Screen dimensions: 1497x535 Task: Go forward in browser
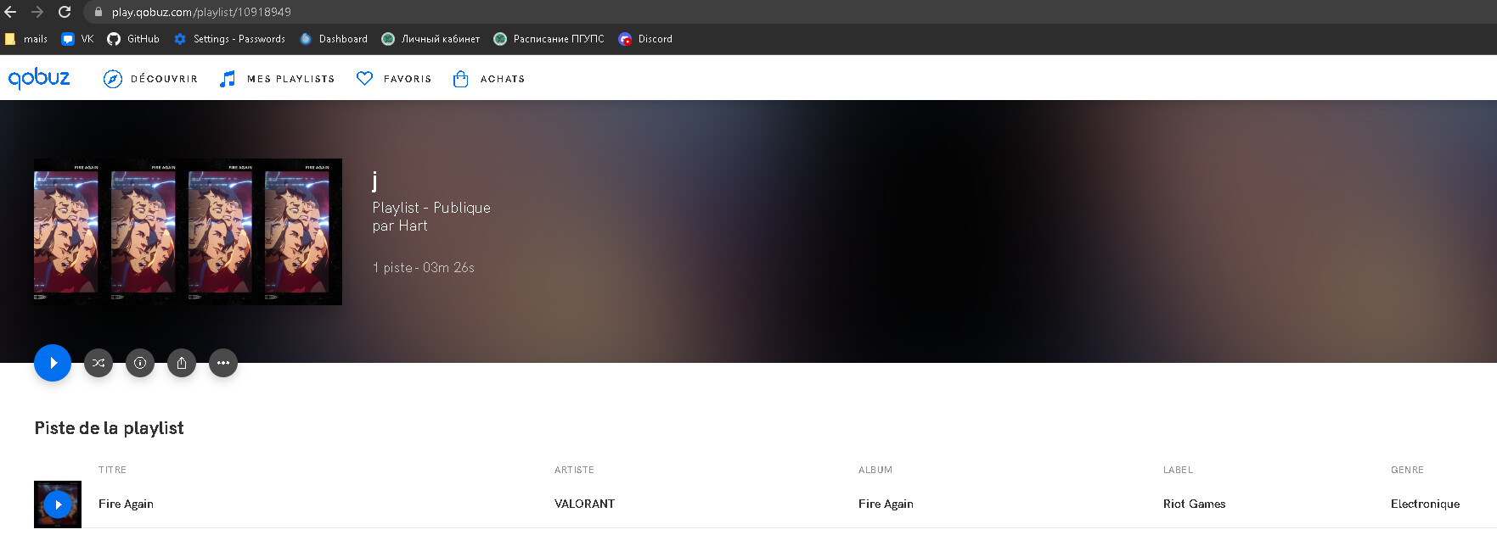37,12
